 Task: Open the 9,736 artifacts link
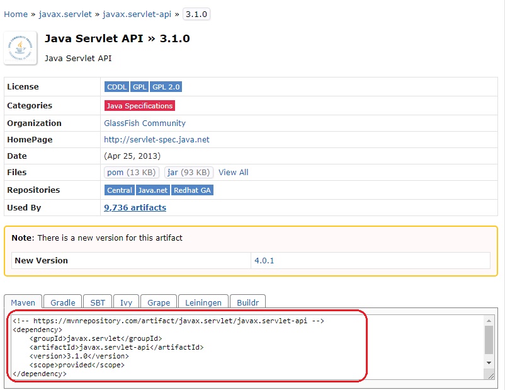[135, 207]
